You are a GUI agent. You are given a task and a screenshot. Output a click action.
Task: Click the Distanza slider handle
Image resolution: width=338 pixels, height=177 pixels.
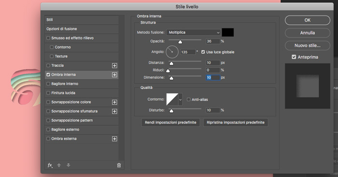click(x=171, y=63)
